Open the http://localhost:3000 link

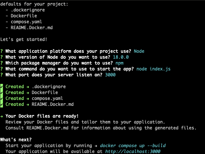pos(133,151)
